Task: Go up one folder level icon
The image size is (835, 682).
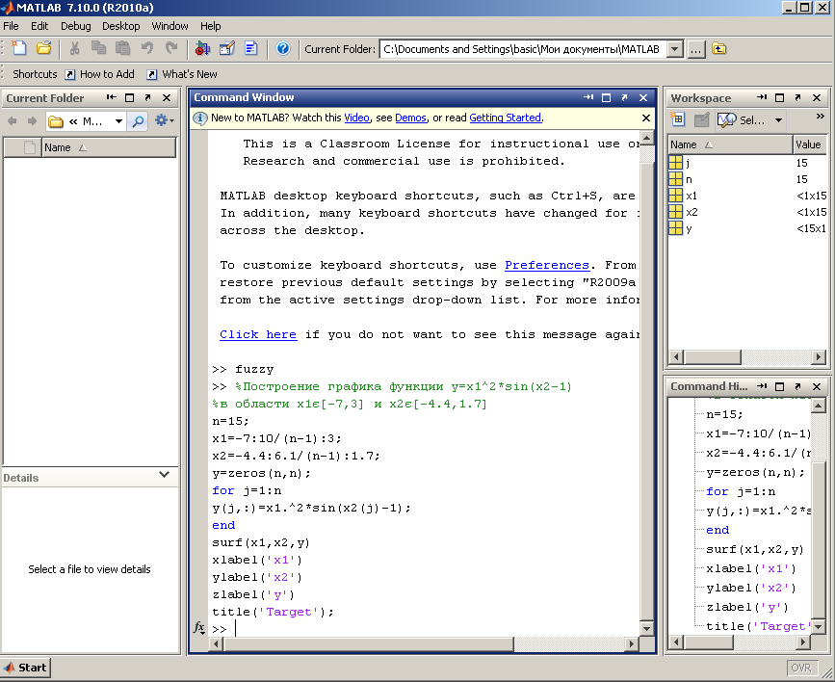Action: (718, 49)
